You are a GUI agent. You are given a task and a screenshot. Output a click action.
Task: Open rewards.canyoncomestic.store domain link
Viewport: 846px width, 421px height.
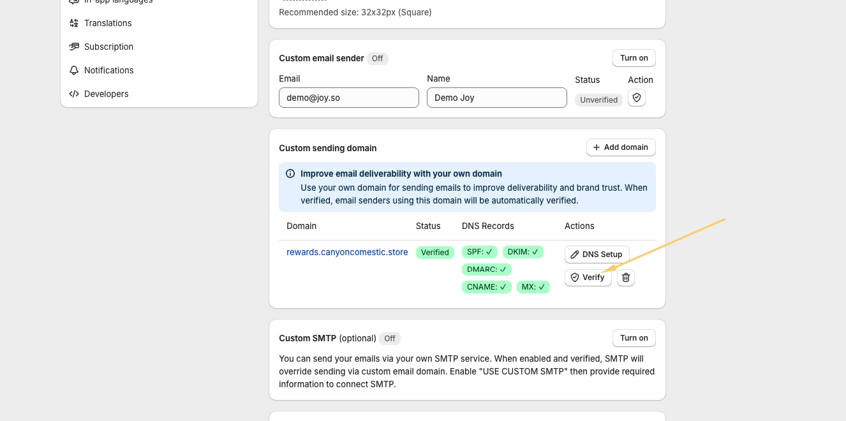pos(347,252)
